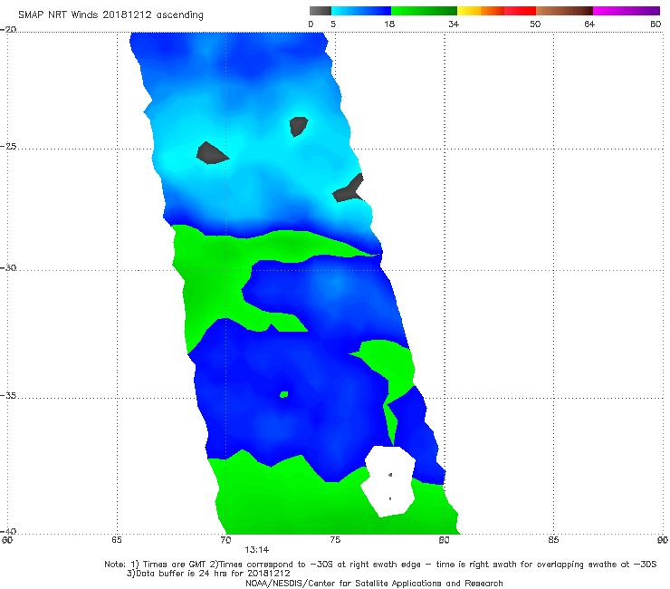Click the yellow-red 34-50 segment of the color bar
This screenshot has height=589, width=670.
pos(496,11)
